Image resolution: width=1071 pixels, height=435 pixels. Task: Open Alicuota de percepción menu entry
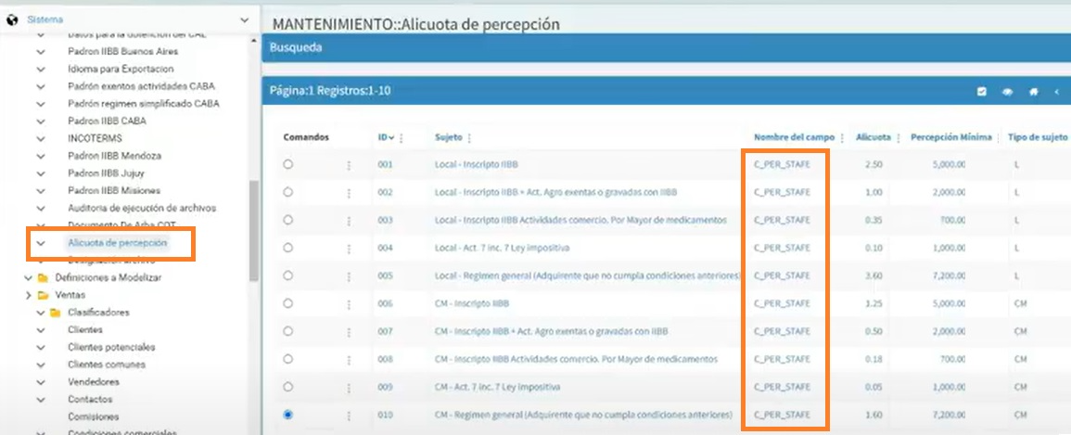tap(117, 242)
